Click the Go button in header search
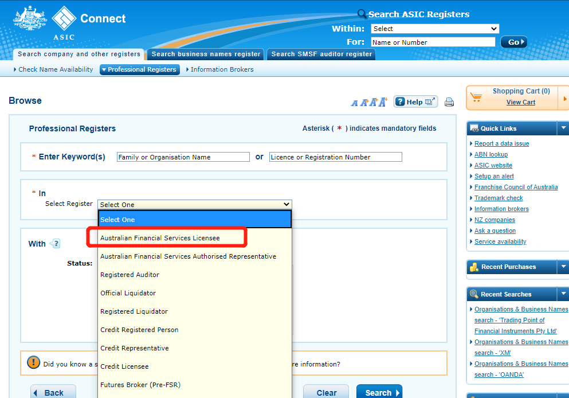Image resolution: width=569 pixels, height=398 pixels. [x=514, y=42]
